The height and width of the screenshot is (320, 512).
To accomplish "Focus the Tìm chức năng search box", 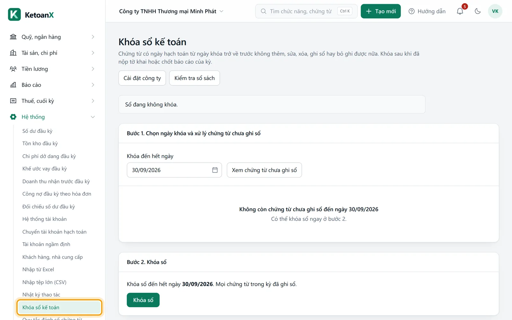I will (x=306, y=11).
